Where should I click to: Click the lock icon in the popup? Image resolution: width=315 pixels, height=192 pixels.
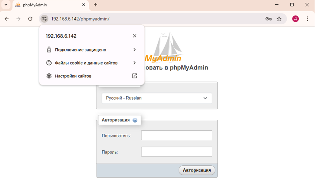click(x=49, y=50)
